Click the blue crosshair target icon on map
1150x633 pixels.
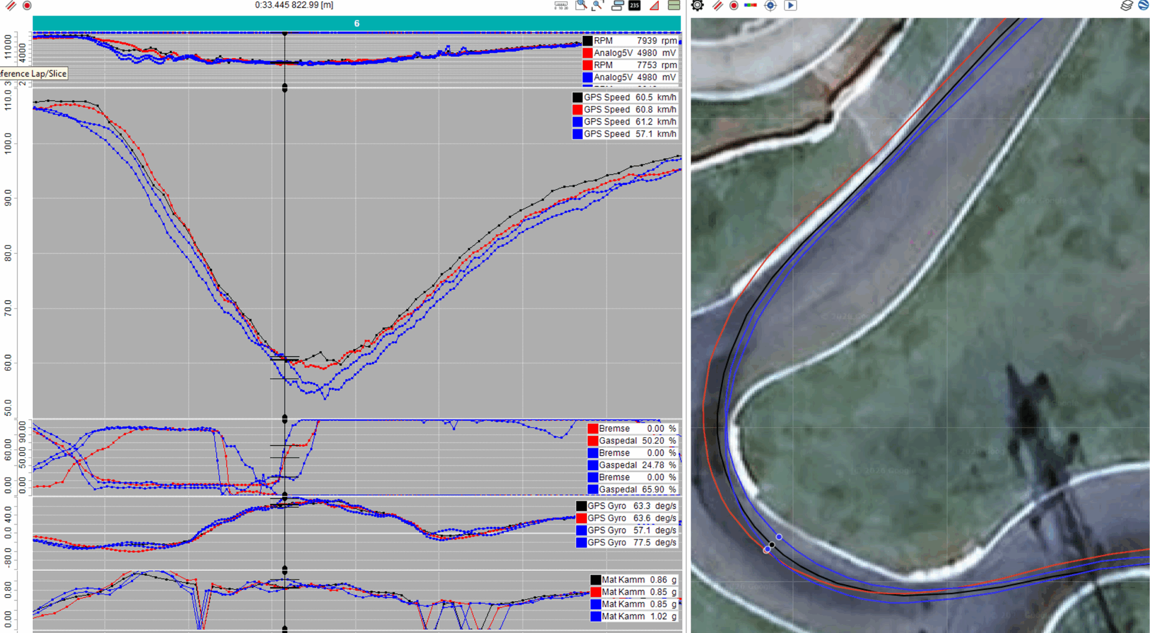pos(770,5)
